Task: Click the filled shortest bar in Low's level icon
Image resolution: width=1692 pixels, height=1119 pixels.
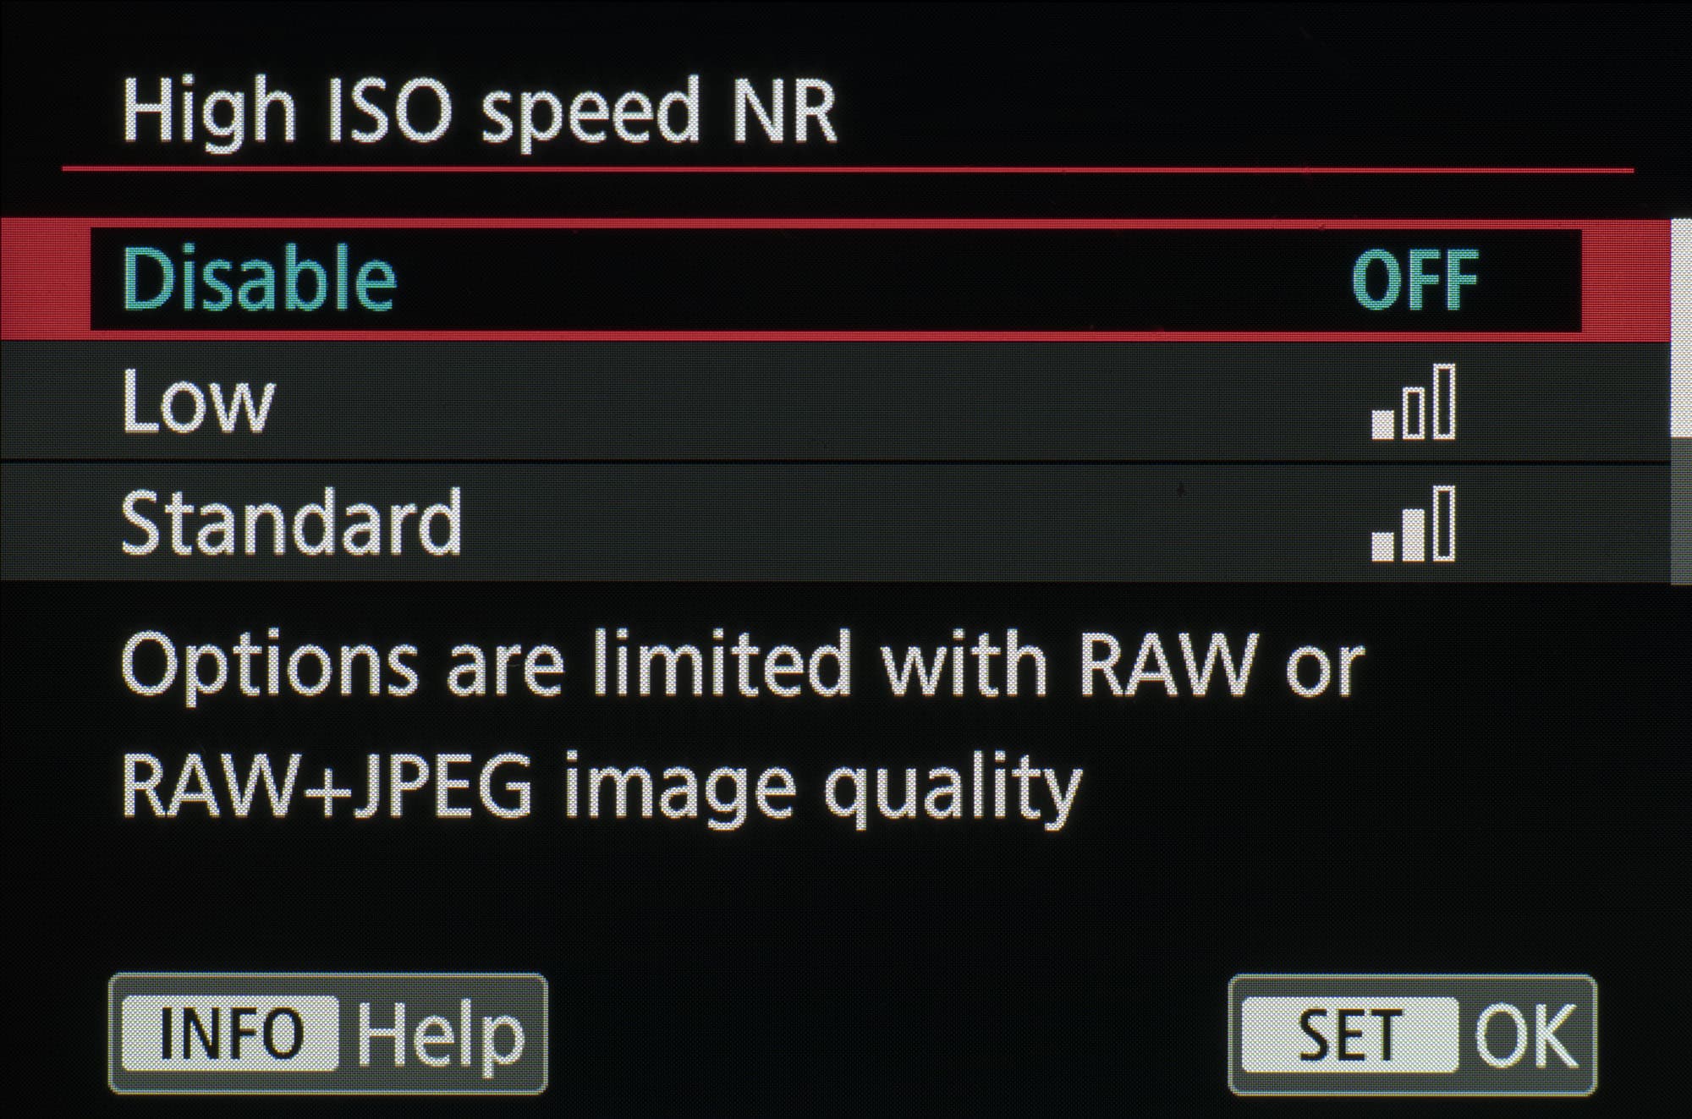Action: point(1382,425)
